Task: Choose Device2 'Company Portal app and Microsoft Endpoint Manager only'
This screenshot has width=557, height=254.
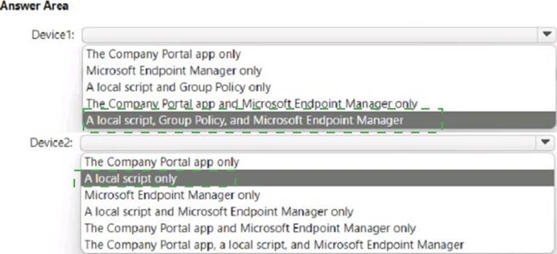Action: tap(250, 228)
